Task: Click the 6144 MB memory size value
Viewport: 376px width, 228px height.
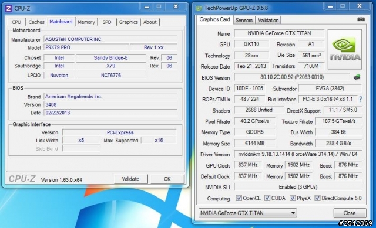Action: pos(254,144)
